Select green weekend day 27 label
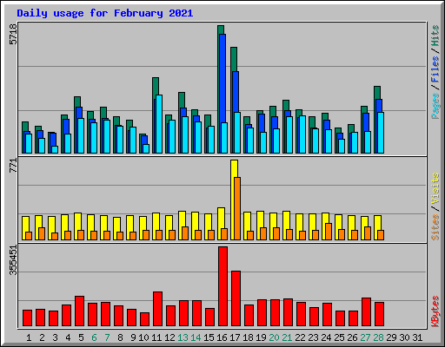 pos(365,337)
